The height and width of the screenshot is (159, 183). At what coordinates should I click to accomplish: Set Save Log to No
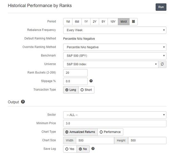tap(83, 149)
